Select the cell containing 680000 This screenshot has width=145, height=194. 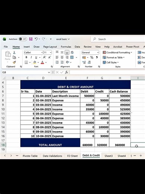[x=87, y=143]
